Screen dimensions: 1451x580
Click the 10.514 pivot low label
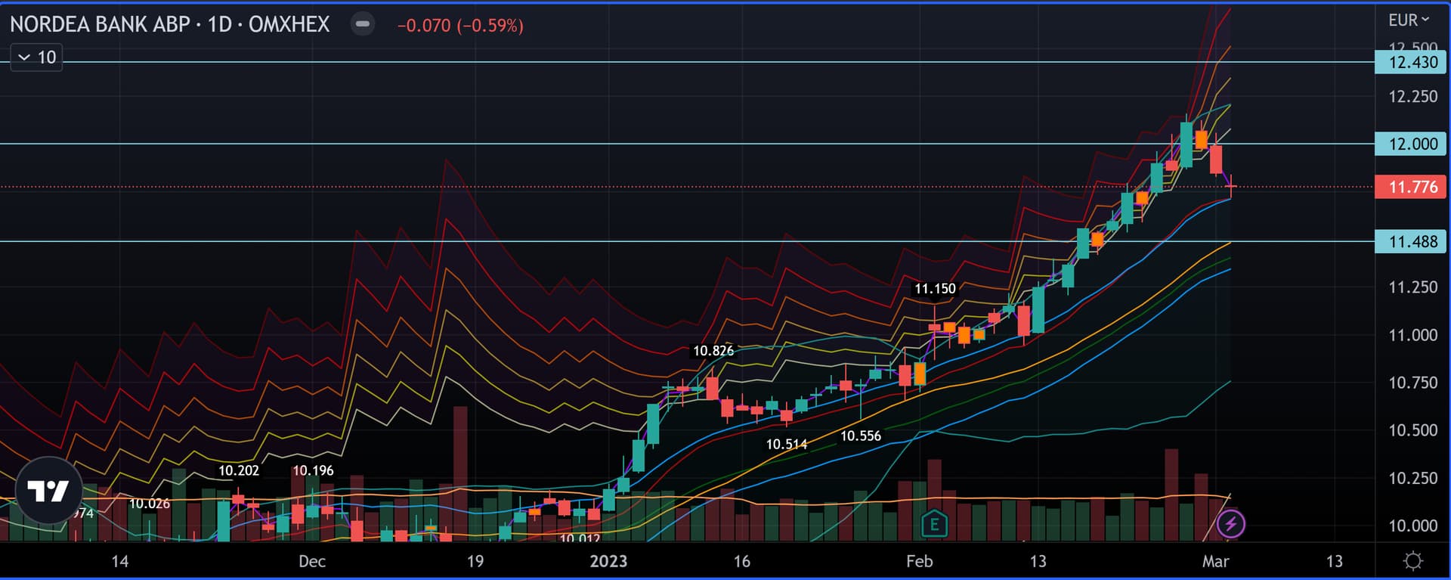[x=786, y=445]
